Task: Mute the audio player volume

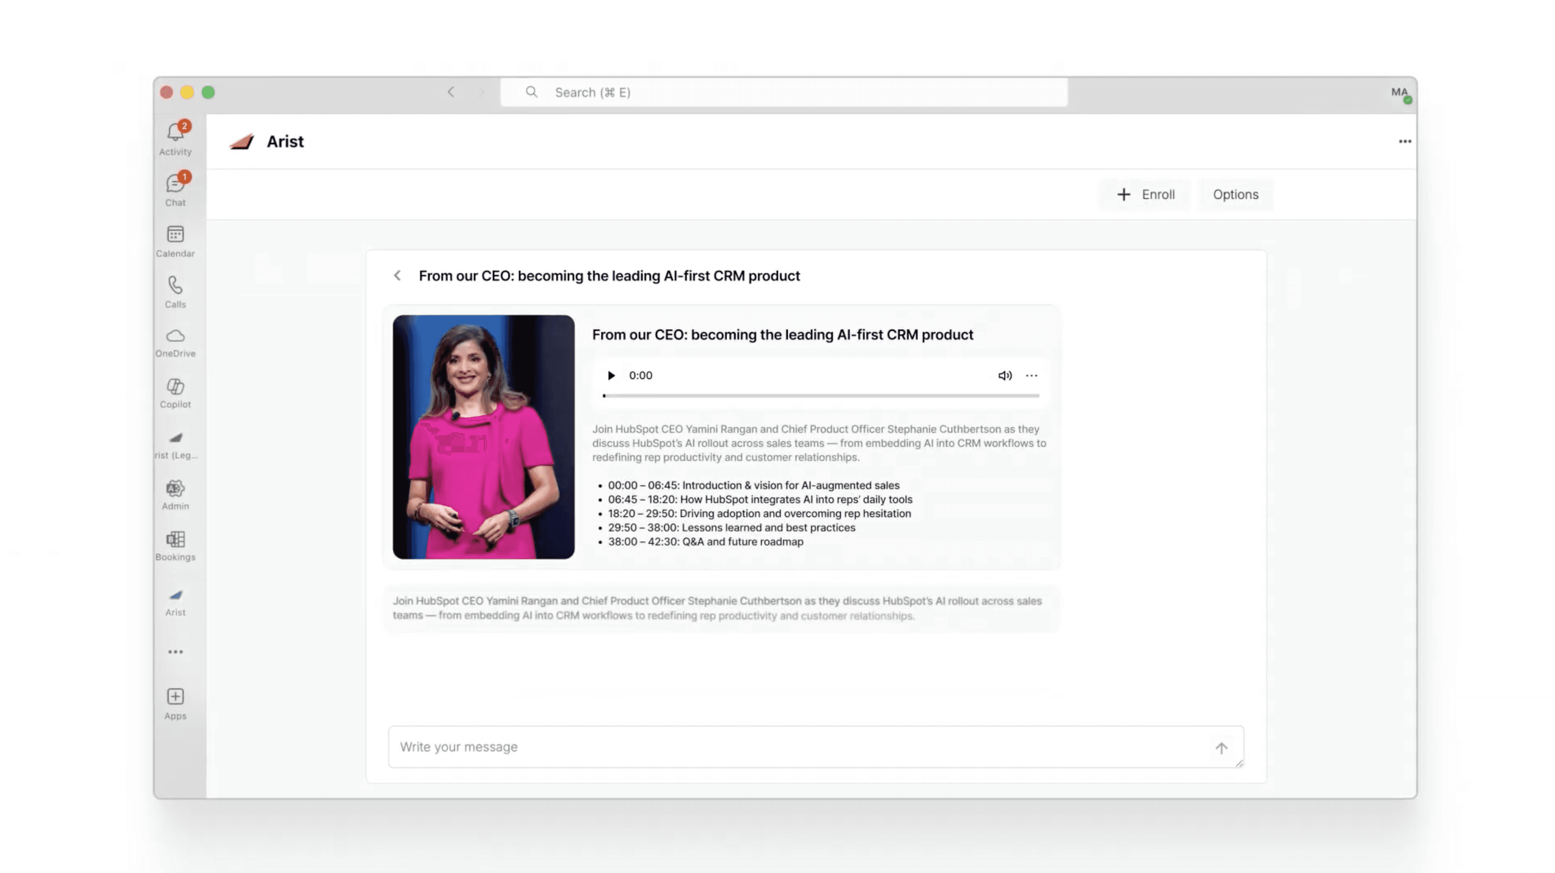Action: pos(1004,375)
